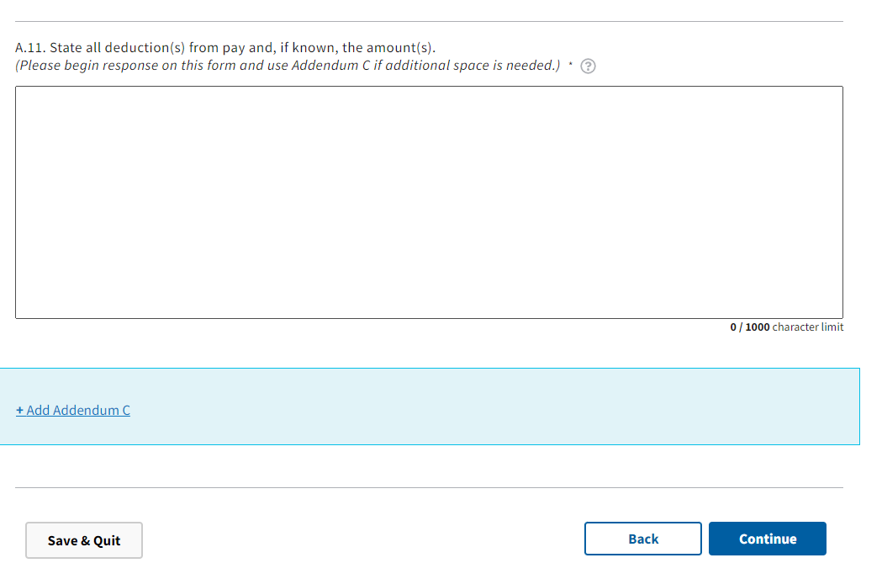Click the Continue button
The width and height of the screenshot is (882, 579).
tap(767, 539)
